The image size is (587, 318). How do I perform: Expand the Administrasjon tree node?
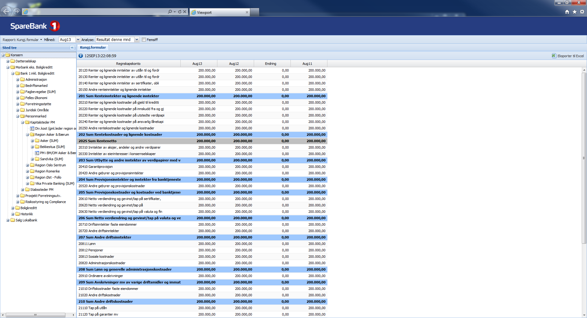(18, 79)
